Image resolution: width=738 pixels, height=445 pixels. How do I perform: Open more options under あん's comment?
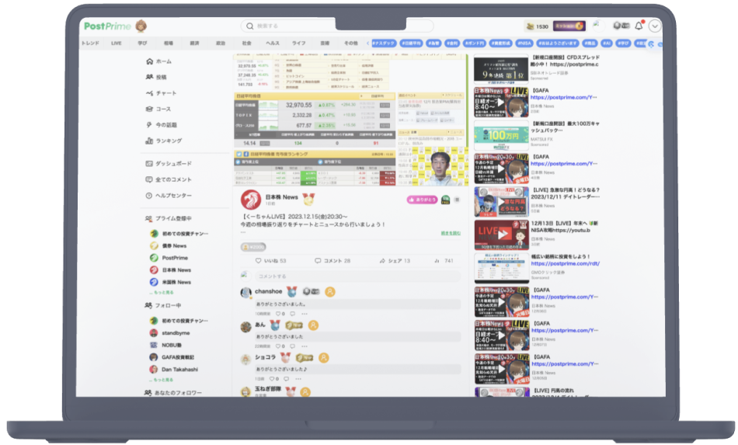click(305, 346)
